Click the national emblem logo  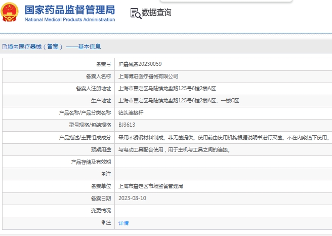point(10,12)
